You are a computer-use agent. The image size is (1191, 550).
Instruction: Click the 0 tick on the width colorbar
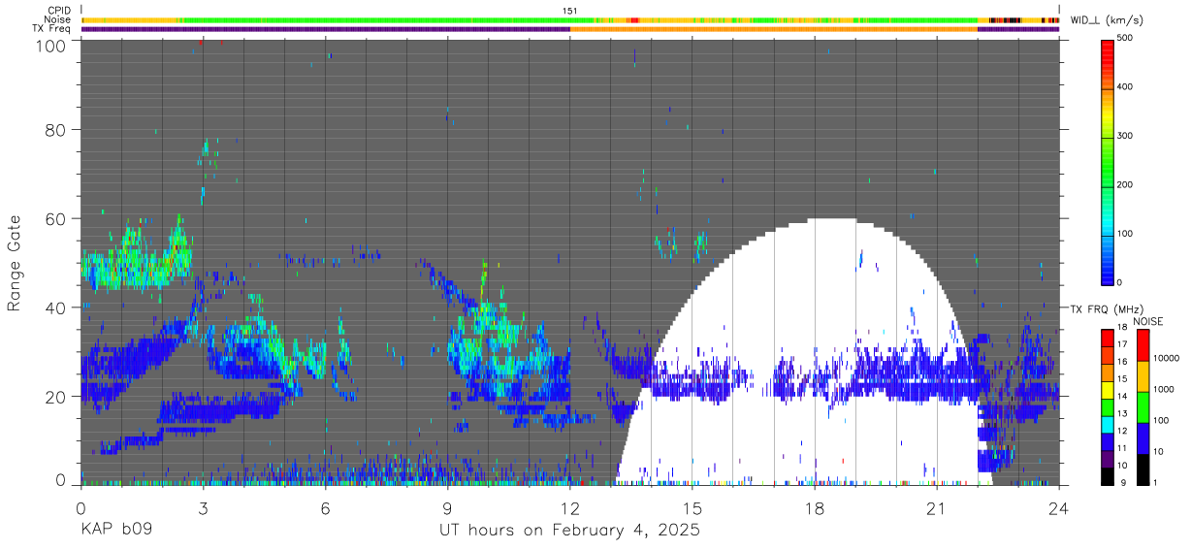pyautogui.click(x=1118, y=282)
